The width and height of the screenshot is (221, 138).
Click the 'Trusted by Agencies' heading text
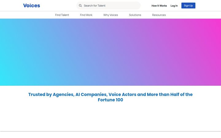pos(110,97)
